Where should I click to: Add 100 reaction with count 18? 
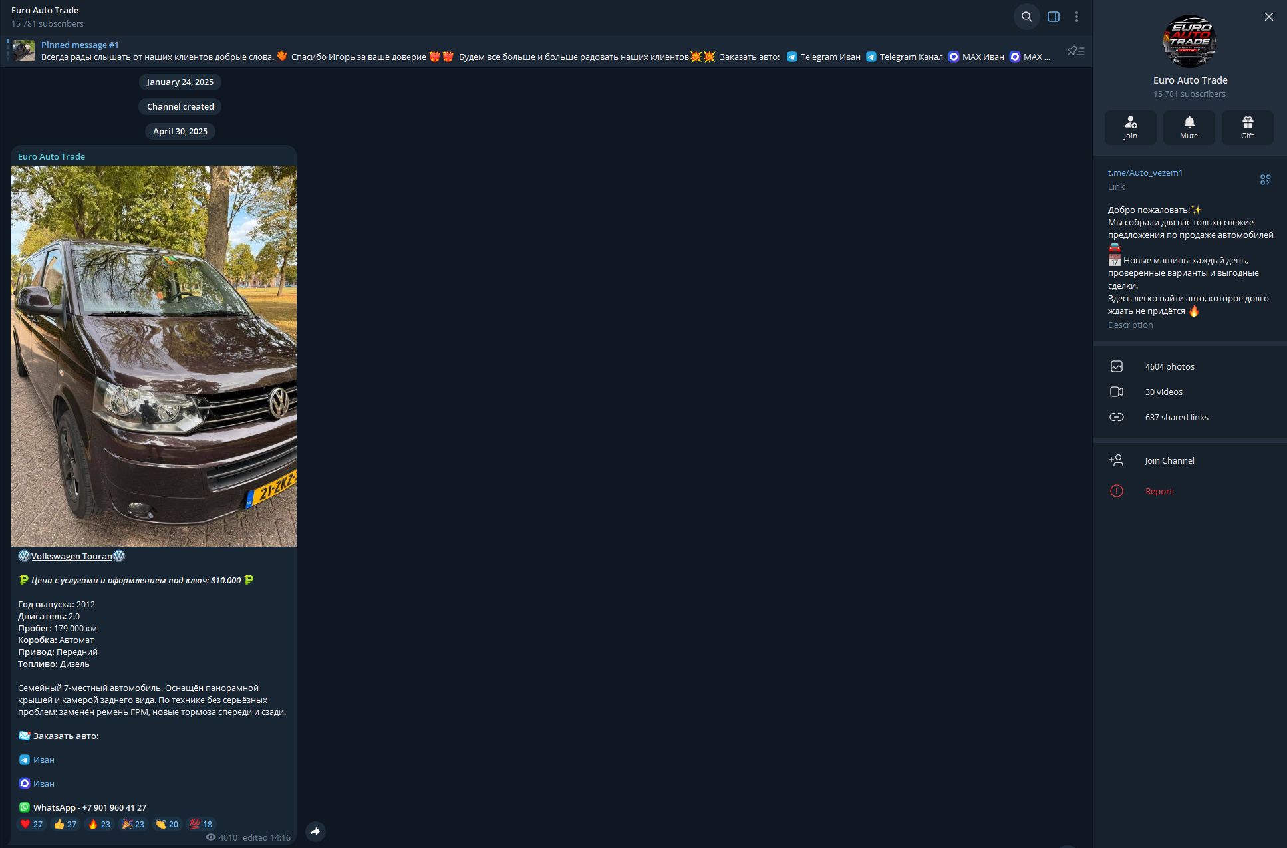point(201,824)
